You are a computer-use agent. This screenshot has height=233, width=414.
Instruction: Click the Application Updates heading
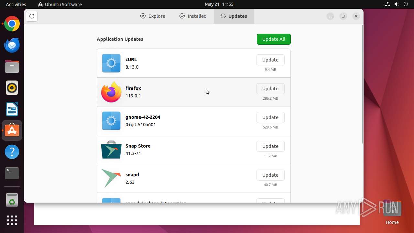[x=120, y=39]
